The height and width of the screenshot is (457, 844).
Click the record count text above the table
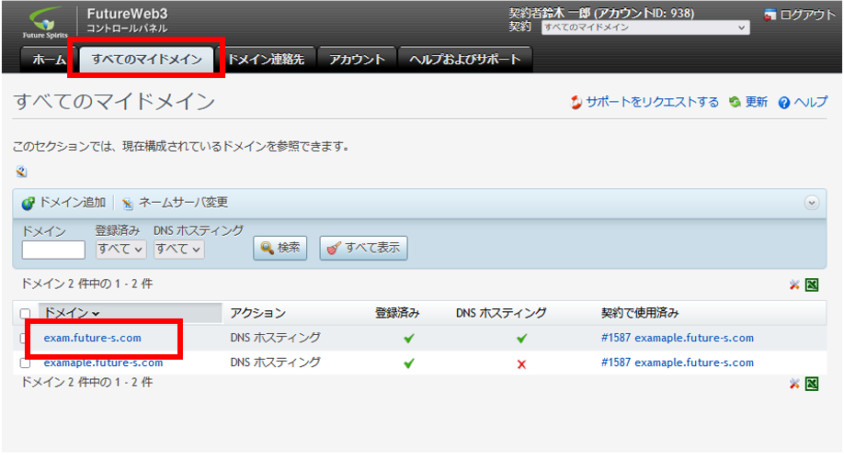(86, 284)
